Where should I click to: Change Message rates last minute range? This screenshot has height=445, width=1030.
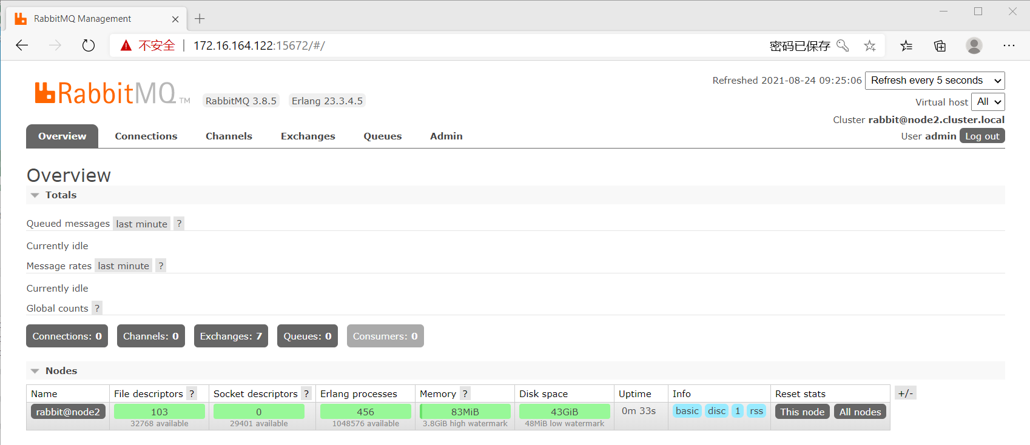[123, 266]
